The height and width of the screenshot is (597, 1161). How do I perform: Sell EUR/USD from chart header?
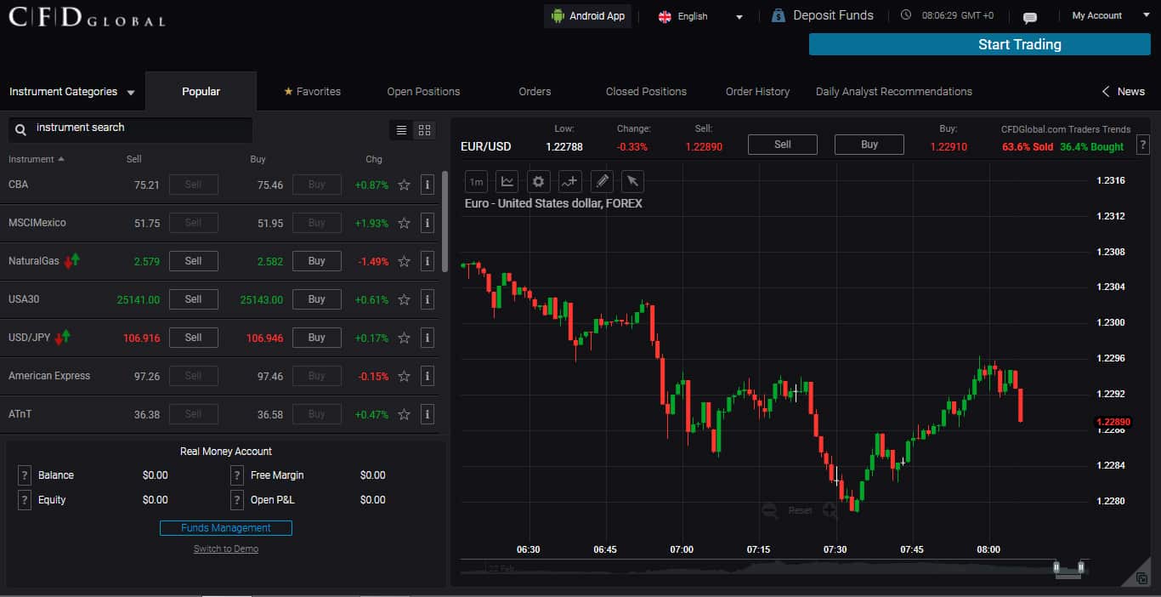click(783, 145)
